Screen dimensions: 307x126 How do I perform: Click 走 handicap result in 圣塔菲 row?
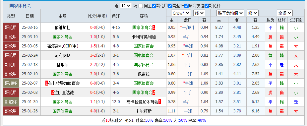pos(282,65)
